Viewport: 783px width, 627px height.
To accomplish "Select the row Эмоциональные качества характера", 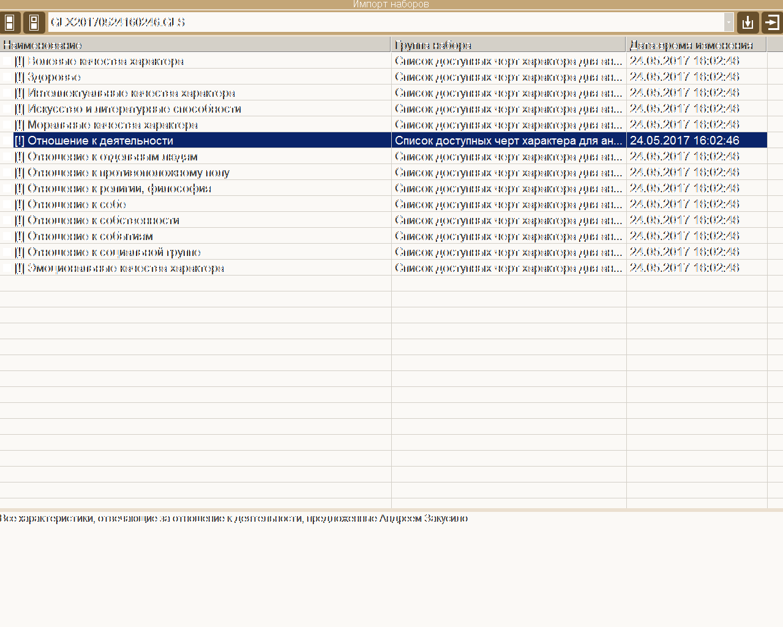I will coord(383,268).
